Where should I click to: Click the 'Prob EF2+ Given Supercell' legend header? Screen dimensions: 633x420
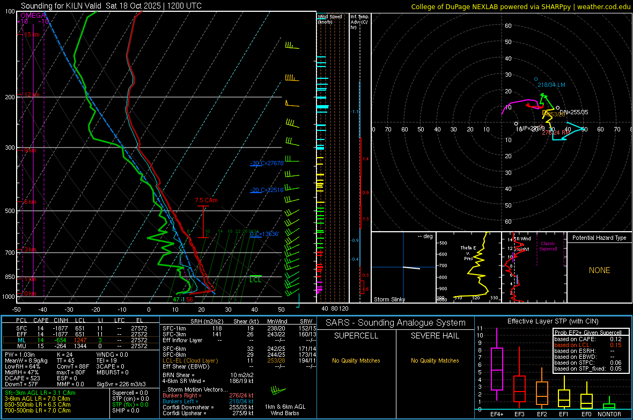588,333
